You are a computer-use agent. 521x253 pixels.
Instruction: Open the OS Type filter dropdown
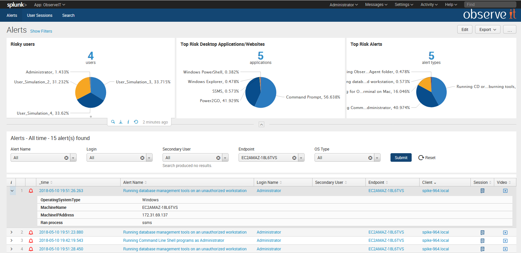pos(377,158)
